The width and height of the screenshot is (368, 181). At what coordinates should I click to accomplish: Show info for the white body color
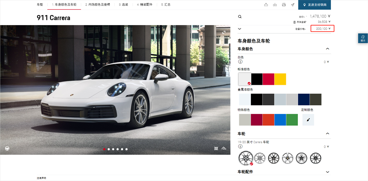[x=240, y=62]
